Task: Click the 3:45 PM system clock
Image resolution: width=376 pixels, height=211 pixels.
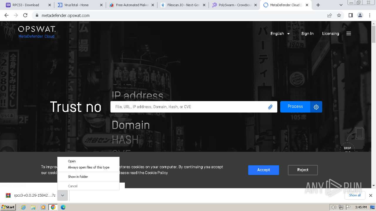Action: pos(361,207)
